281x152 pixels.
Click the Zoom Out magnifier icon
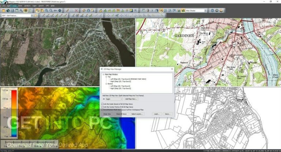point(51,11)
